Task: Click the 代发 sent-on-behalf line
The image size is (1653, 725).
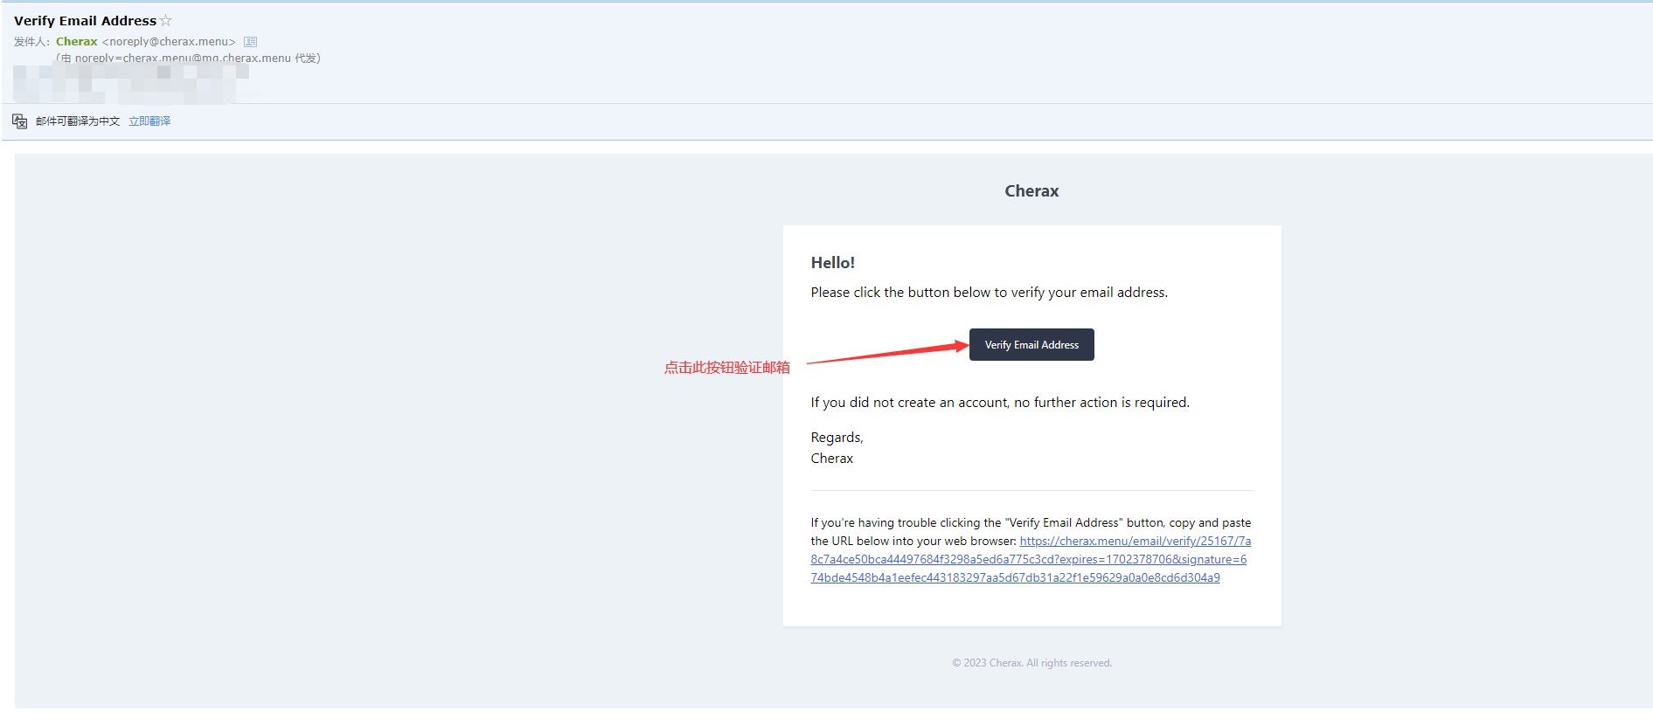Action: tap(188, 59)
